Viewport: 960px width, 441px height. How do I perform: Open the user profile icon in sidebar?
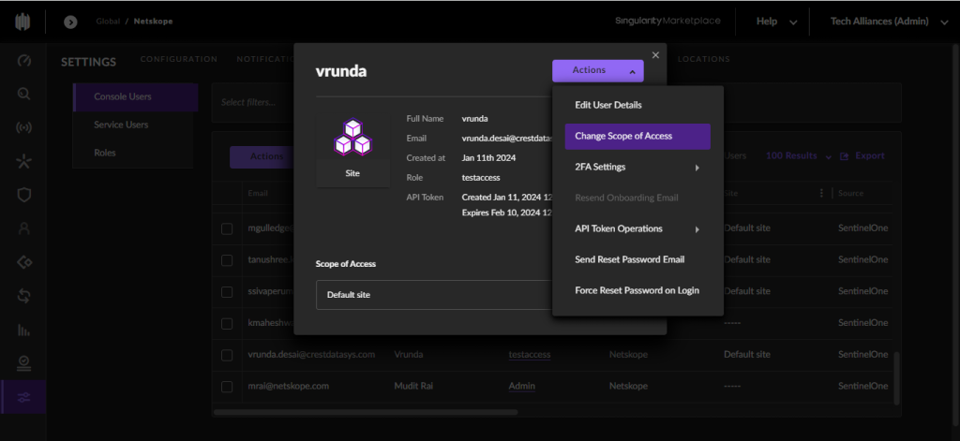tap(23, 228)
